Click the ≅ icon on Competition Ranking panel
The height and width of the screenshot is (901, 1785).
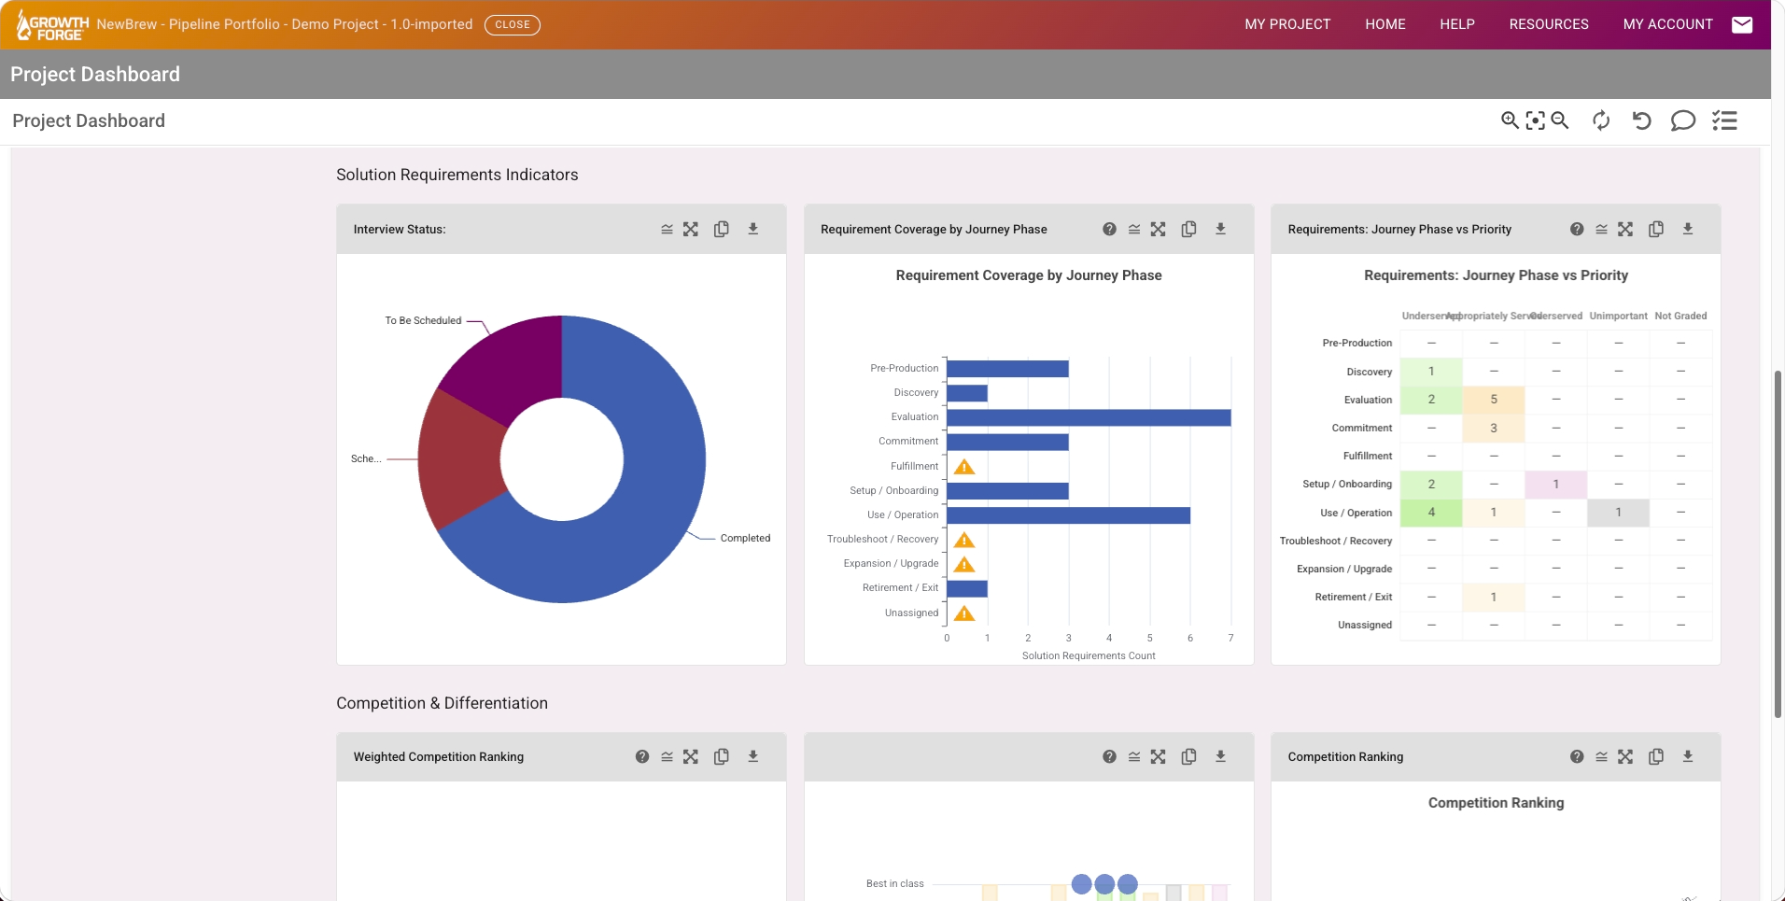pos(1601,756)
